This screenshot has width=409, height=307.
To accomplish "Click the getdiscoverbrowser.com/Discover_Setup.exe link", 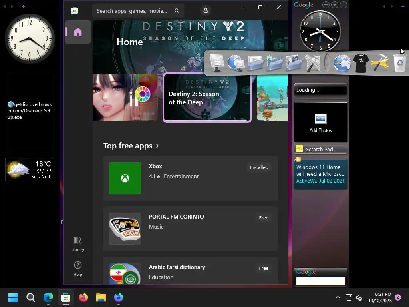I will point(30,110).
